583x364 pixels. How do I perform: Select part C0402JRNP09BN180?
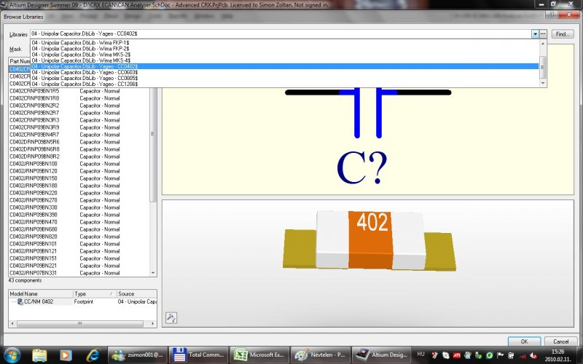pyautogui.click(x=79, y=186)
